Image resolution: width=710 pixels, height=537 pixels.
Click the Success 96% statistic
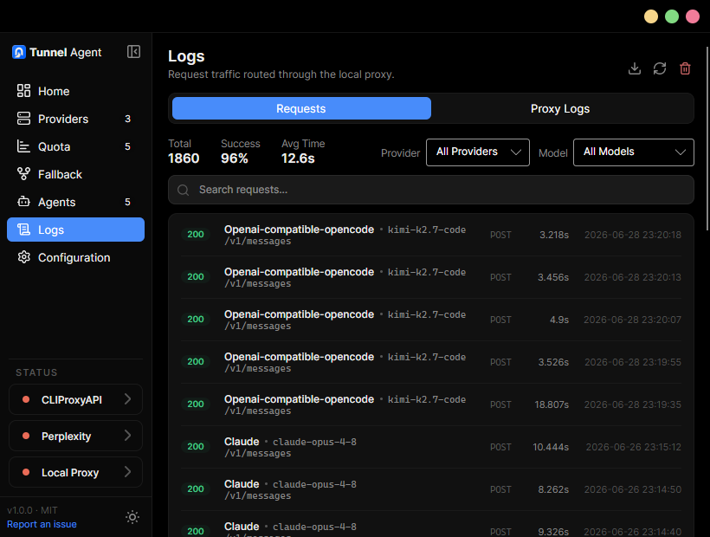point(241,152)
